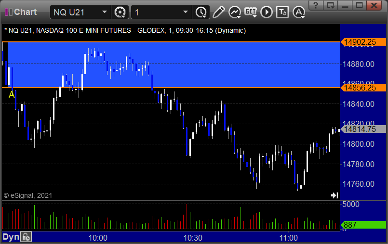This screenshot has width=388, height=244.
Task: Click the Dyn scaling label
Action: click(x=11, y=237)
